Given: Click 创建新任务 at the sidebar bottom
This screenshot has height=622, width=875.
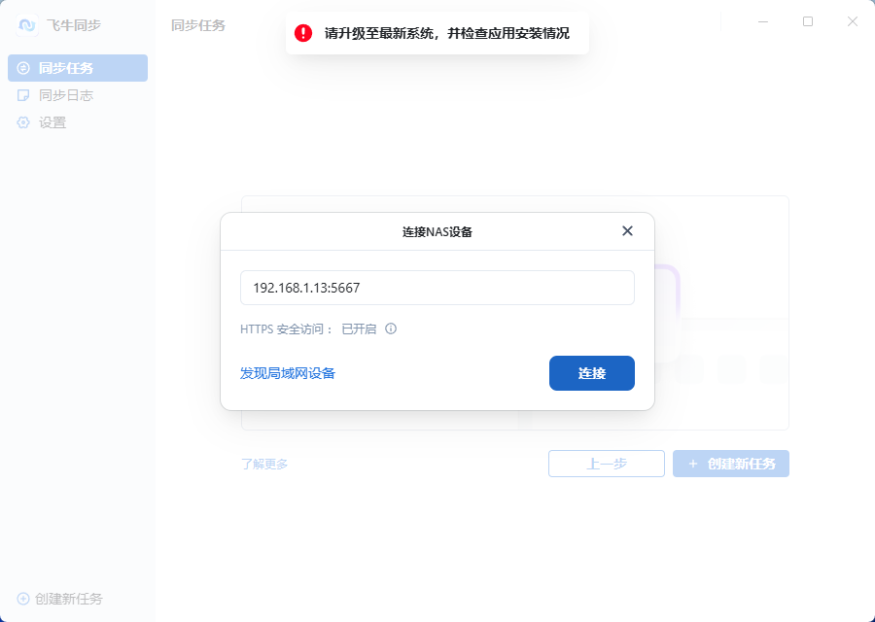Looking at the screenshot, I should coord(60,599).
